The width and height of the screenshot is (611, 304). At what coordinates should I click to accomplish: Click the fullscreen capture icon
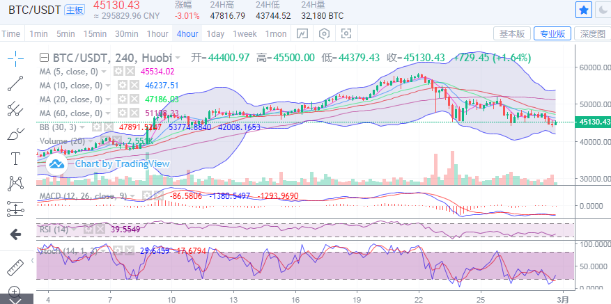(346, 34)
